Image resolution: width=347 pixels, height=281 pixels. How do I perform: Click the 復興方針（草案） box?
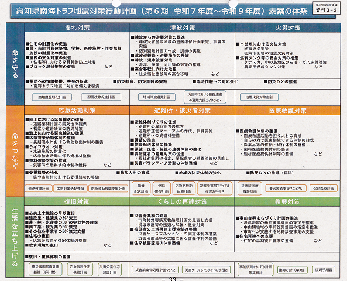293,270
